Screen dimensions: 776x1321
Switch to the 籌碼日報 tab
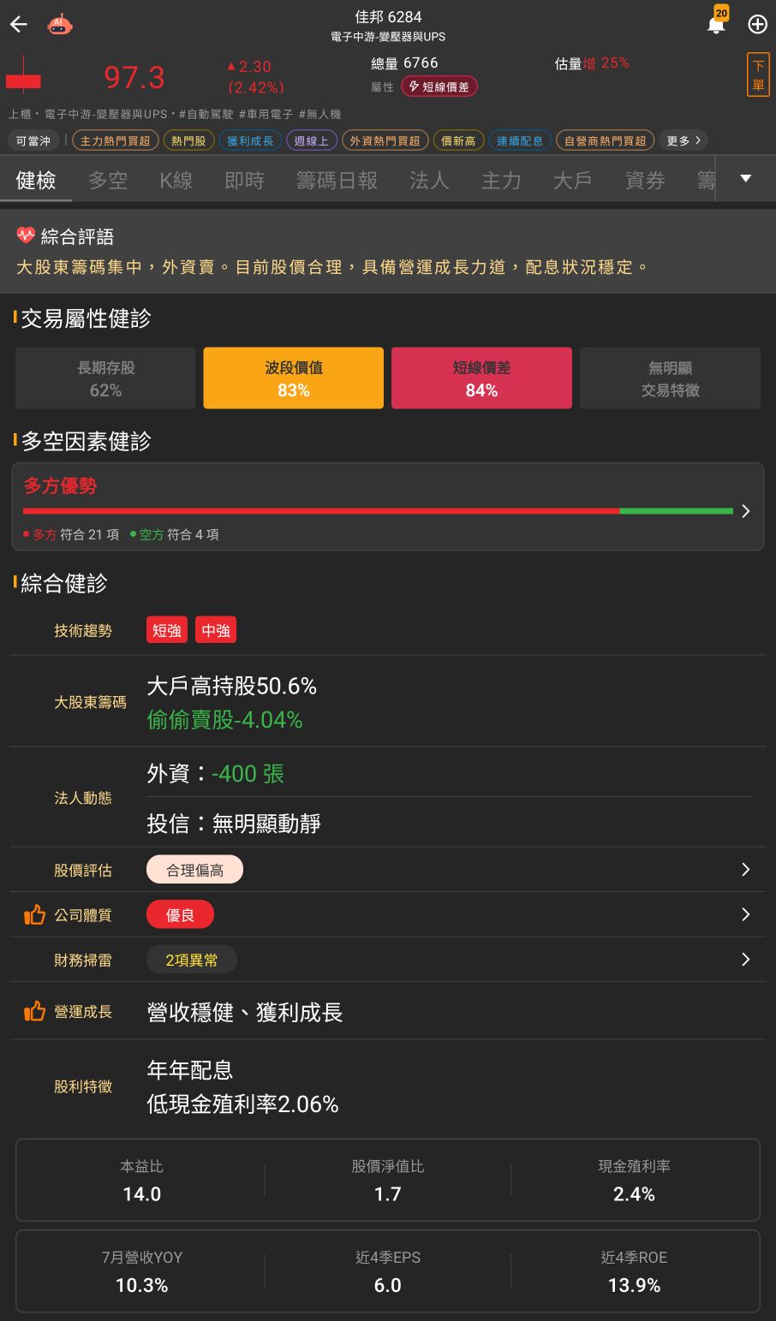pos(337,180)
